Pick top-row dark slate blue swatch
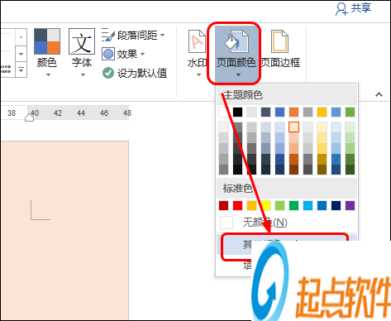This screenshot has width=391, height=321. pos(265,113)
